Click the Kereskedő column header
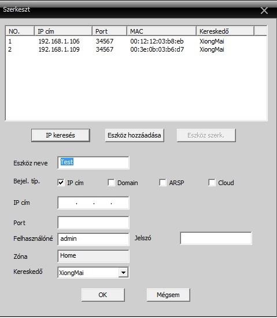 (225, 31)
